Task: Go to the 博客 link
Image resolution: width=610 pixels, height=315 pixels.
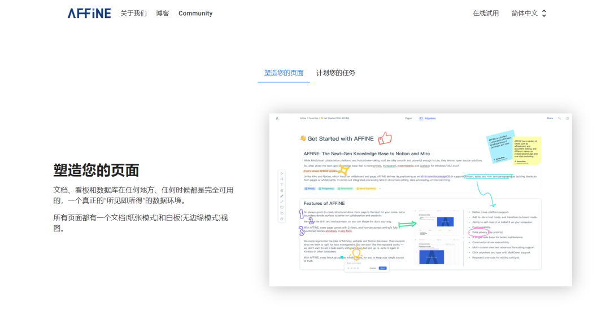Action: pyautogui.click(x=163, y=13)
